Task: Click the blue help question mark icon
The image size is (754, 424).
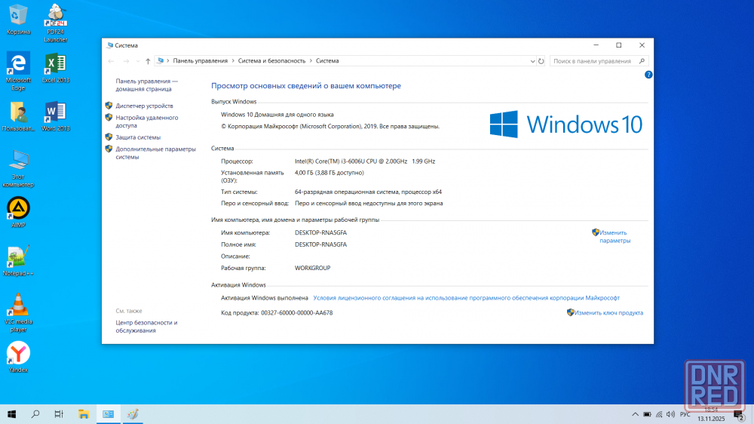Action: tap(648, 75)
